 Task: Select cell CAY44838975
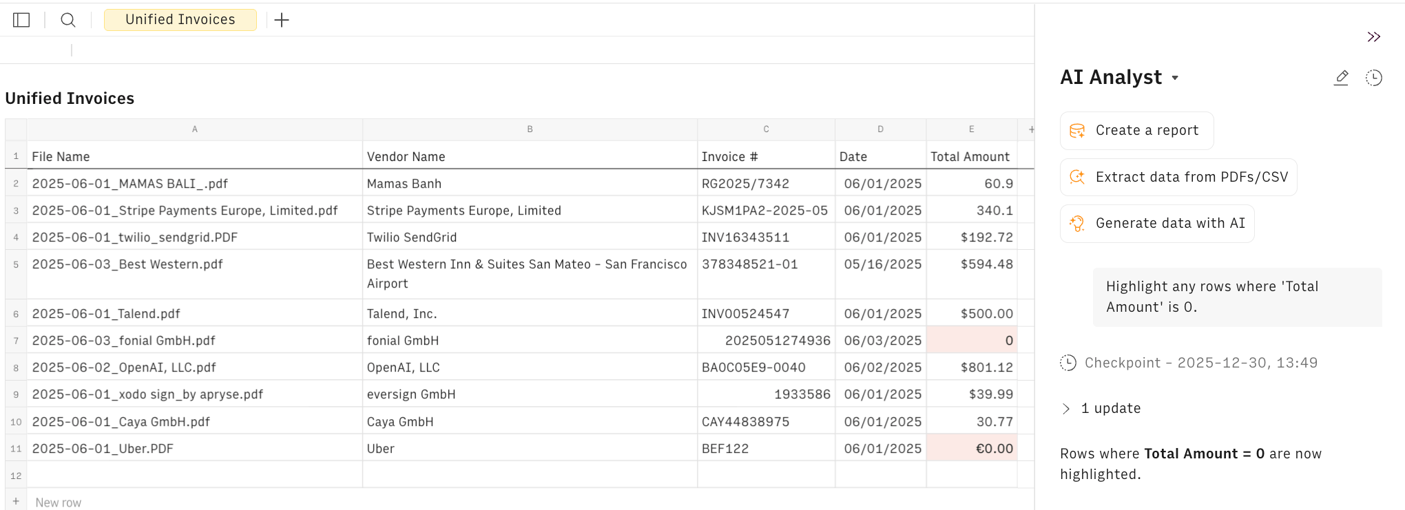[x=766, y=422]
